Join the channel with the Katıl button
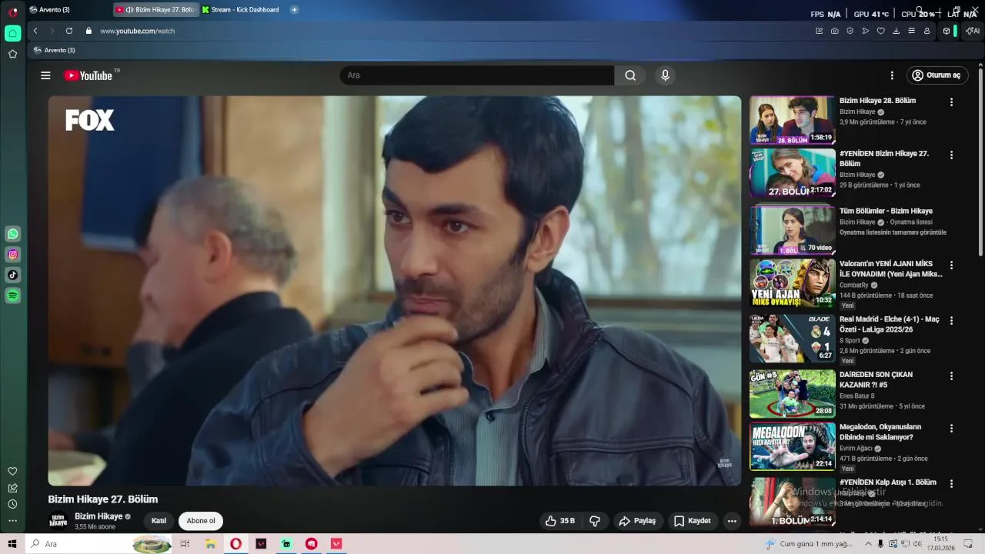This screenshot has height=554, width=985. tap(159, 521)
